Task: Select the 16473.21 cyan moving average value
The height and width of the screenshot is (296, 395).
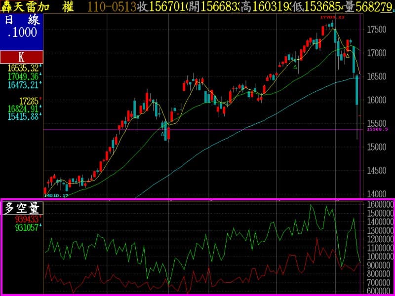Action: [22, 85]
